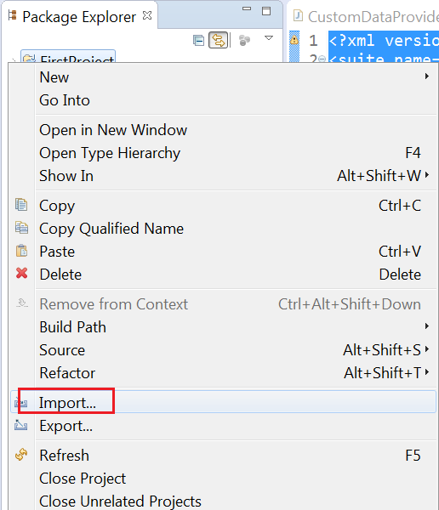Select Open in New Window
Viewport: 439px width, 510px height.
[x=223, y=130]
